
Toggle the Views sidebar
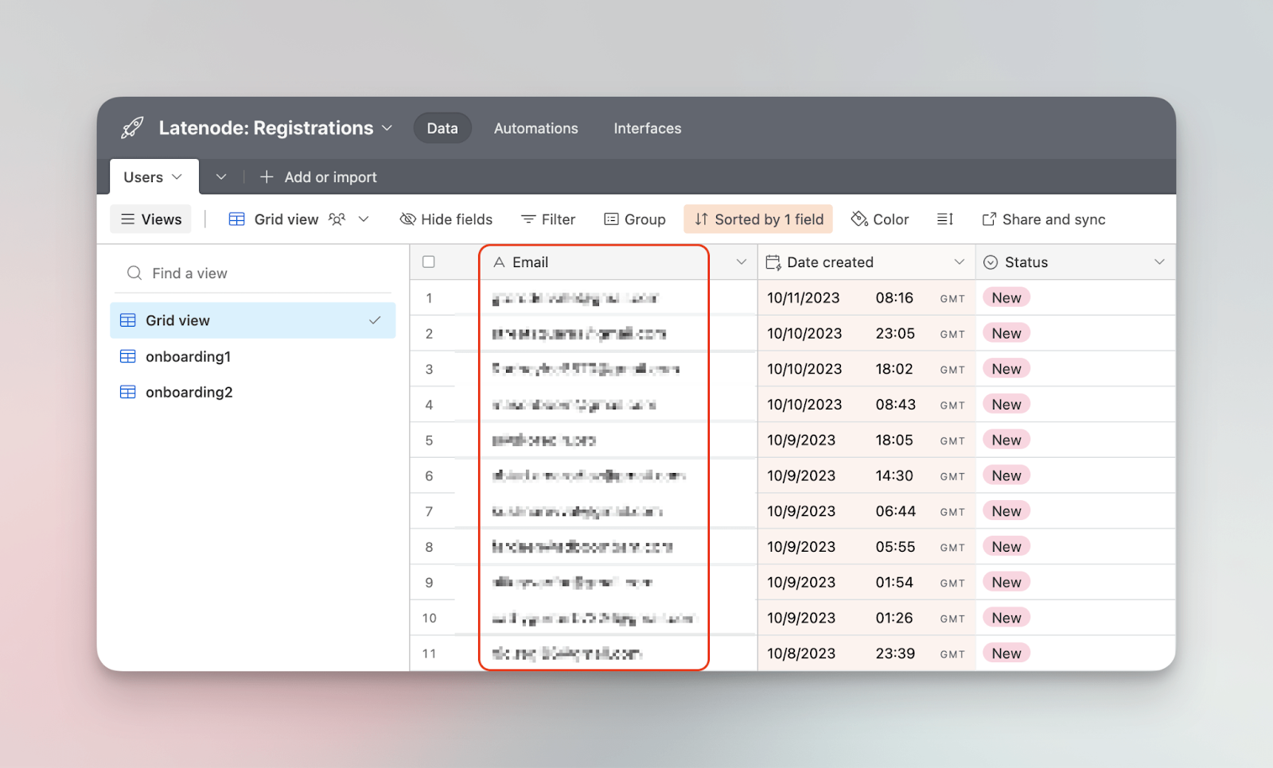click(151, 219)
